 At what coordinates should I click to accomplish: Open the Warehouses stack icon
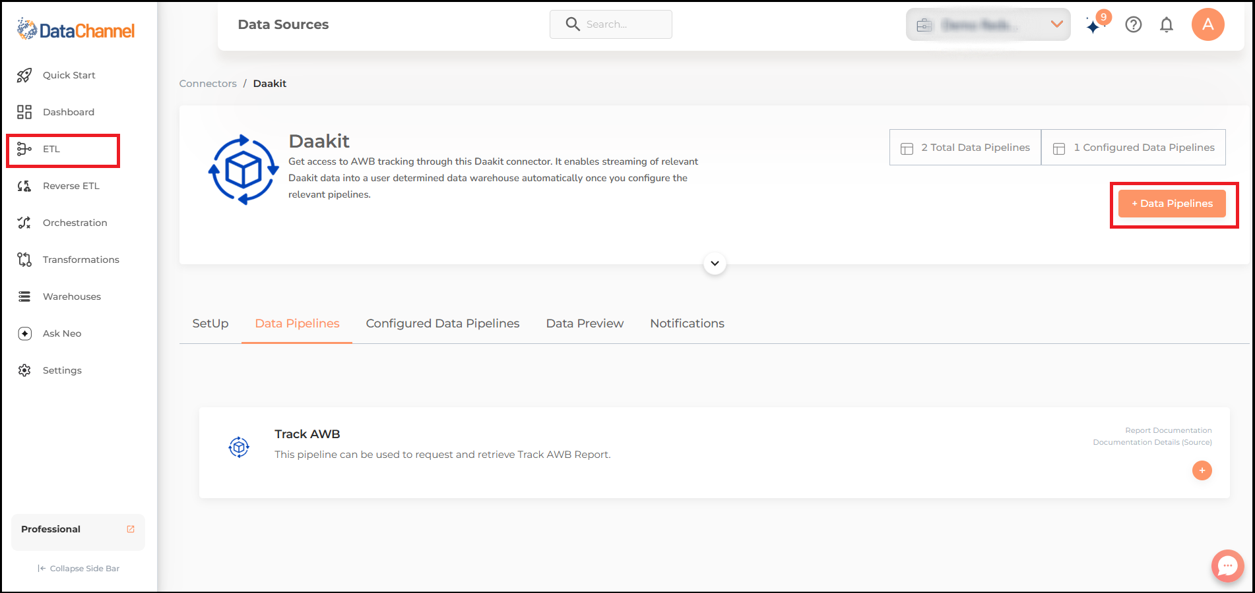click(x=24, y=296)
